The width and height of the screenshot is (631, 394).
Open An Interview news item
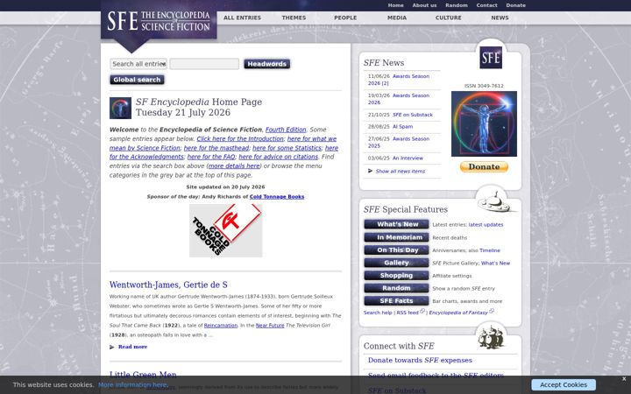(408, 158)
